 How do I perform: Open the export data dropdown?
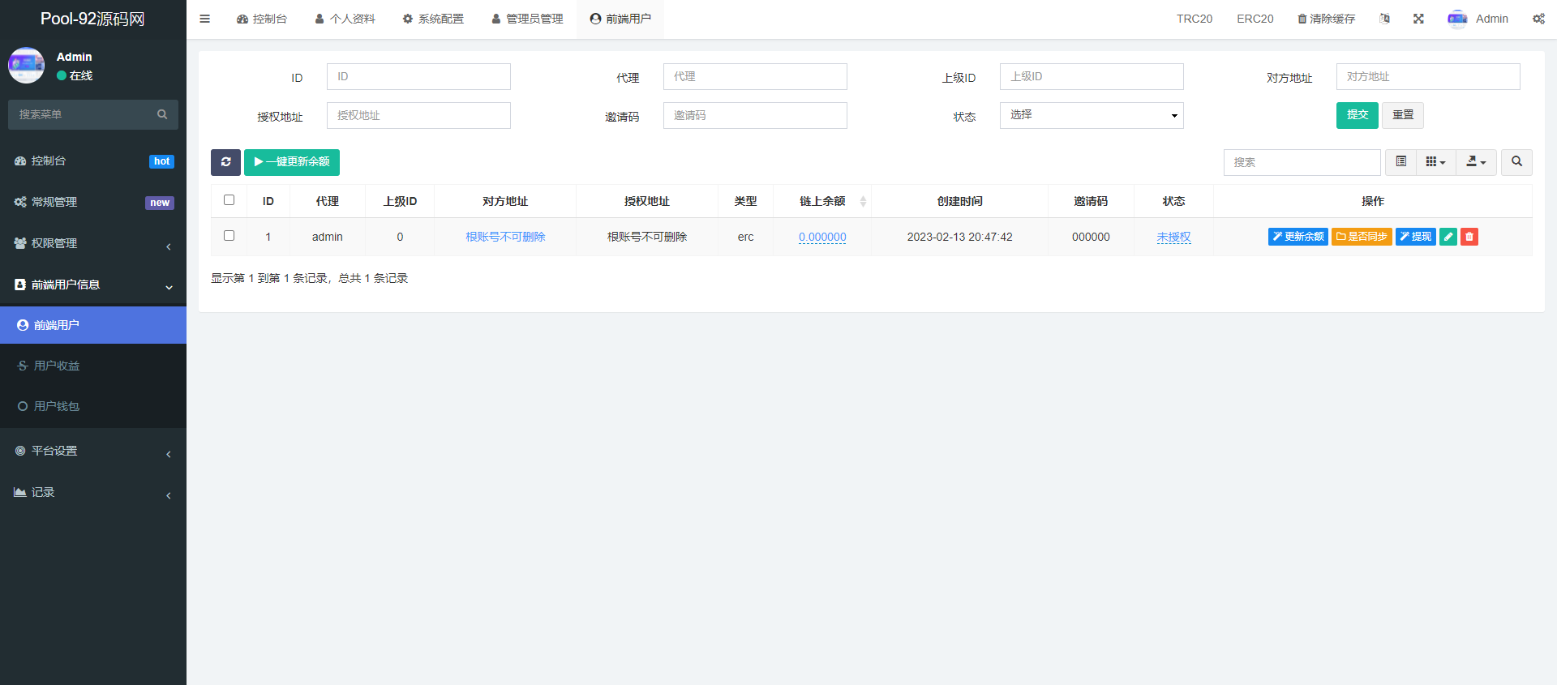coord(1476,162)
